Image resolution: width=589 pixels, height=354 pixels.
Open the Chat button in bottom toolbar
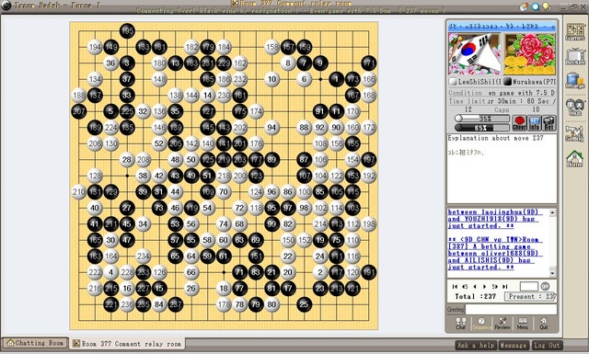(x=460, y=324)
